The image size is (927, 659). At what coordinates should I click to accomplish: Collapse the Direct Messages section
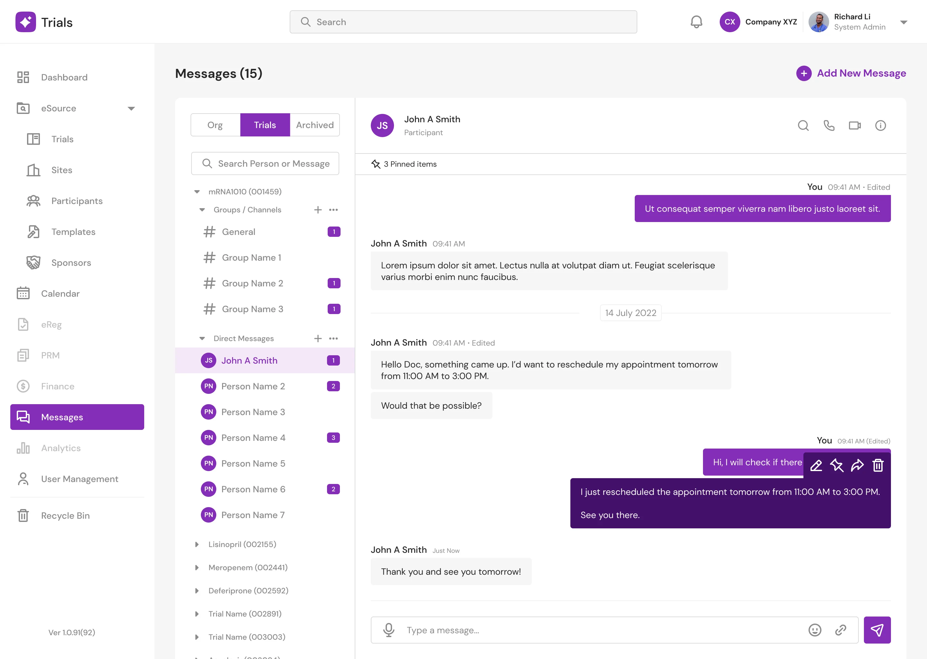(x=202, y=339)
